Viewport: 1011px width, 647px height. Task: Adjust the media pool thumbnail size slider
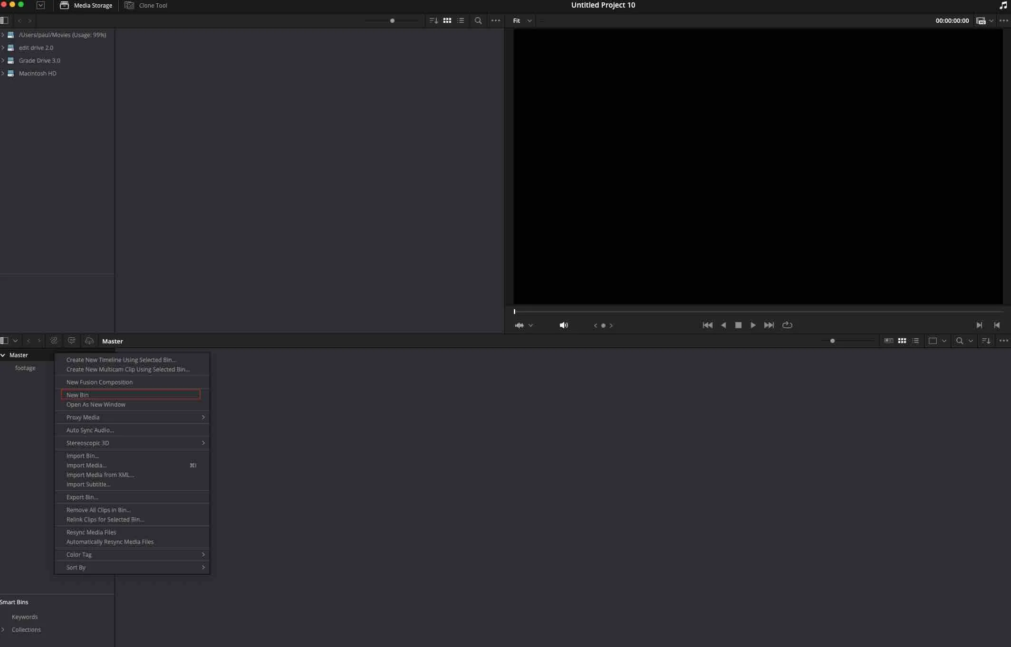coord(832,341)
